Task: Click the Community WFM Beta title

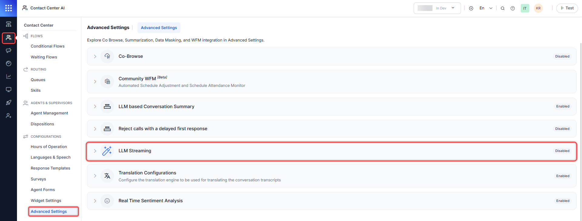Action: [x=143, y=78]
